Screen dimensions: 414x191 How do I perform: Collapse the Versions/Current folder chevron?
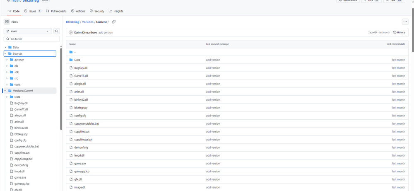[x=5, y=91]
